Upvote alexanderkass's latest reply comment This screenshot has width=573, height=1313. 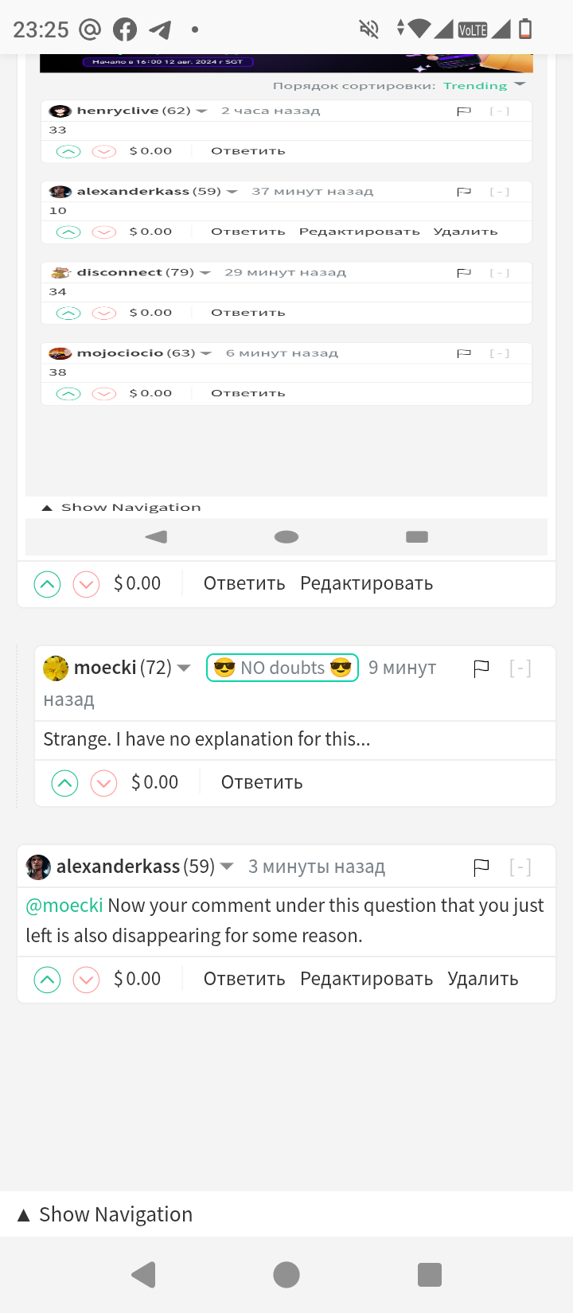click(47, 980)
